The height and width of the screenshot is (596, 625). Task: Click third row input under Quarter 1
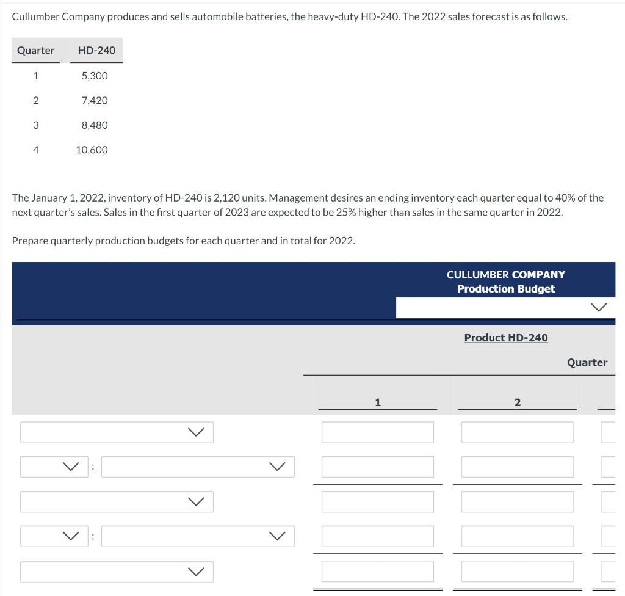pos(378,501)
